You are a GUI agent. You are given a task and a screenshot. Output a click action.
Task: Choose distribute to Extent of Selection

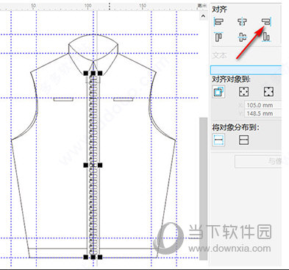218,140
